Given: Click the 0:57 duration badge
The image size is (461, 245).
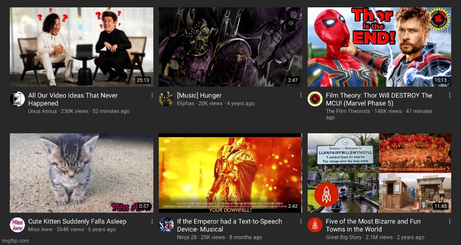Looking at the screenshot, I should point(144,206).
